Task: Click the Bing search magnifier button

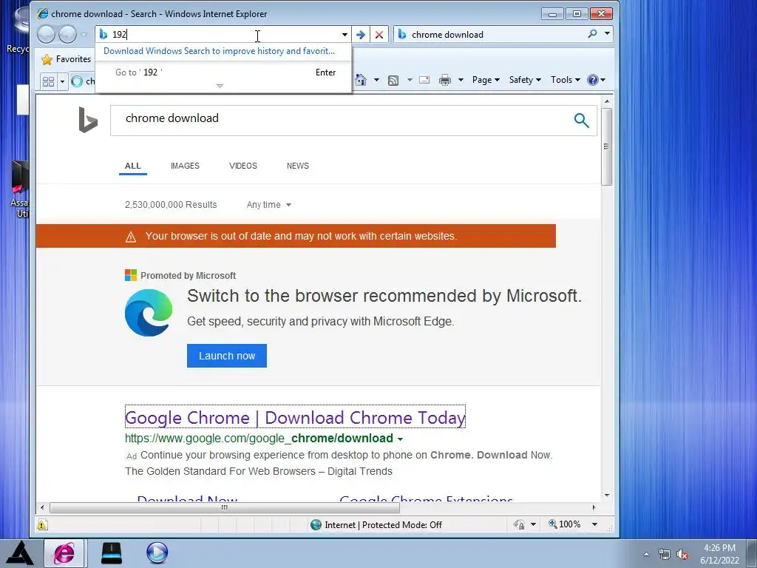Action: [581, 121]
